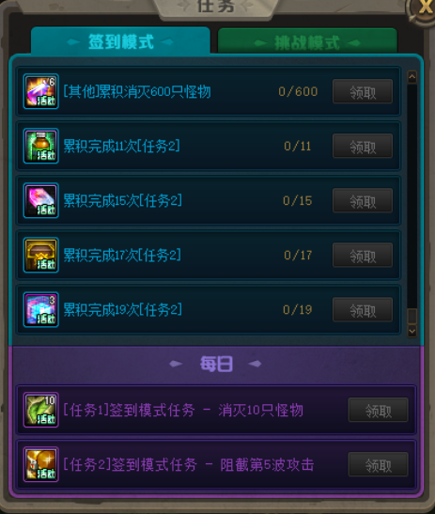
Task: Click the blue cube reward icon for 19 completions
Action: pyautogui.click(x=41, y=310)
